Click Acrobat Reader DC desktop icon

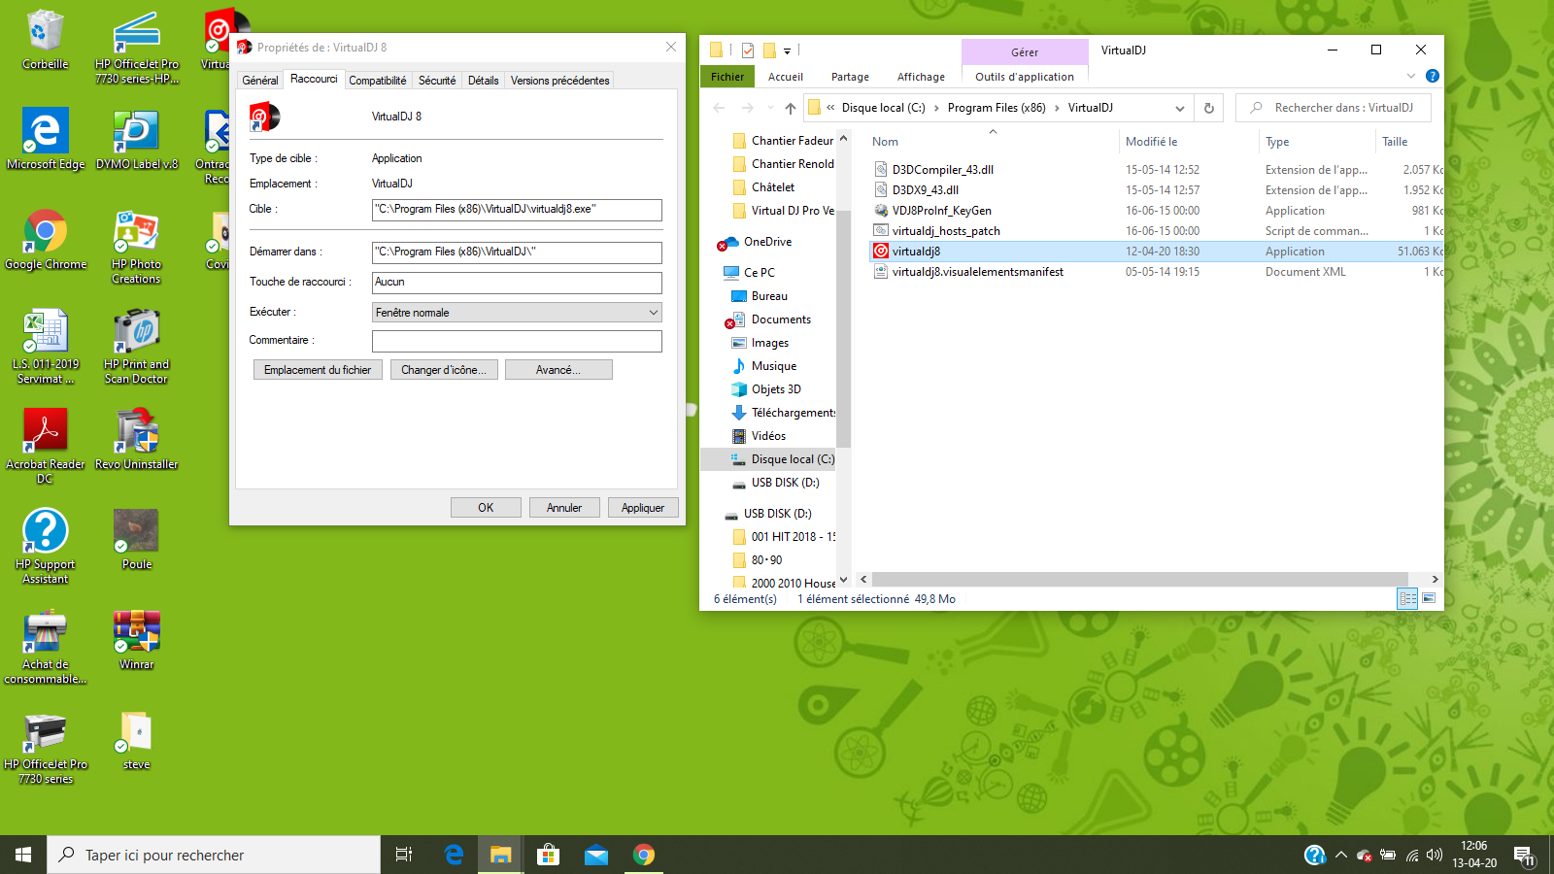45,433
